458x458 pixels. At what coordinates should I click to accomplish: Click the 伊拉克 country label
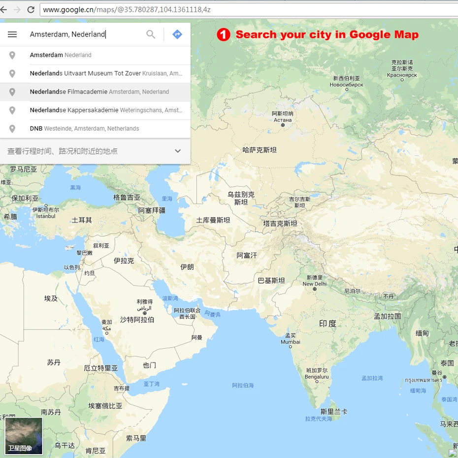coord(124,261)
